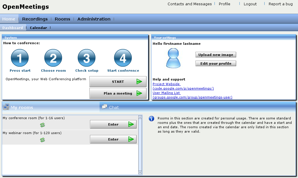Open the User Mailing List link
The height and width of the screenshot is (178, 298).
[x=192, y=95]
